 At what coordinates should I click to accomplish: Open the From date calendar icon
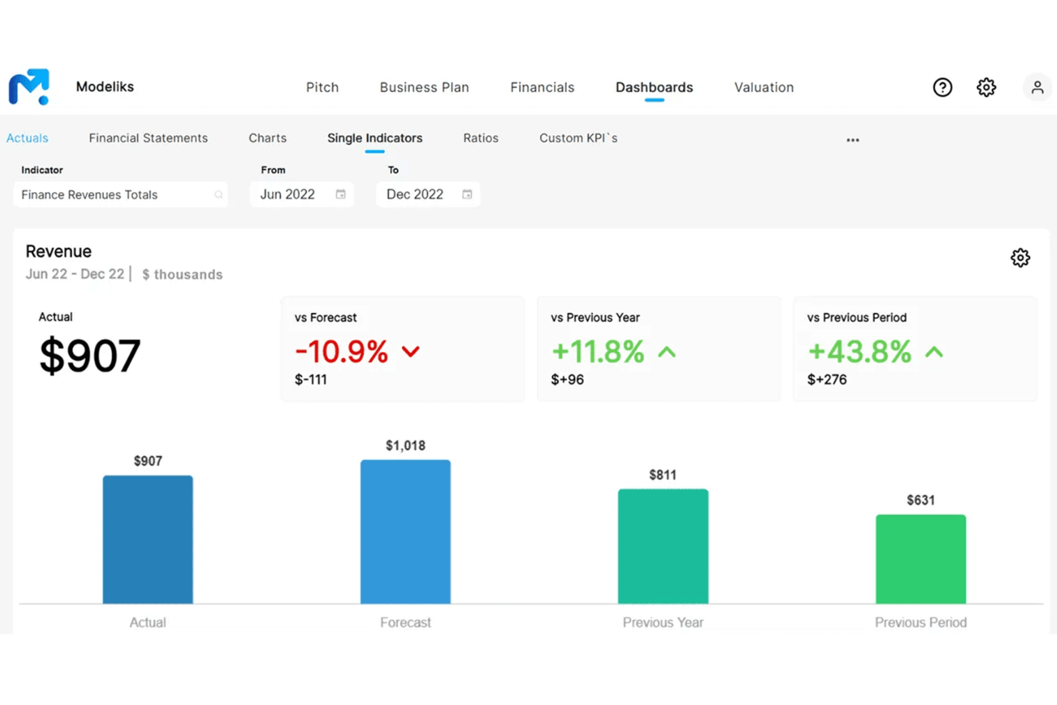(339, 194)
